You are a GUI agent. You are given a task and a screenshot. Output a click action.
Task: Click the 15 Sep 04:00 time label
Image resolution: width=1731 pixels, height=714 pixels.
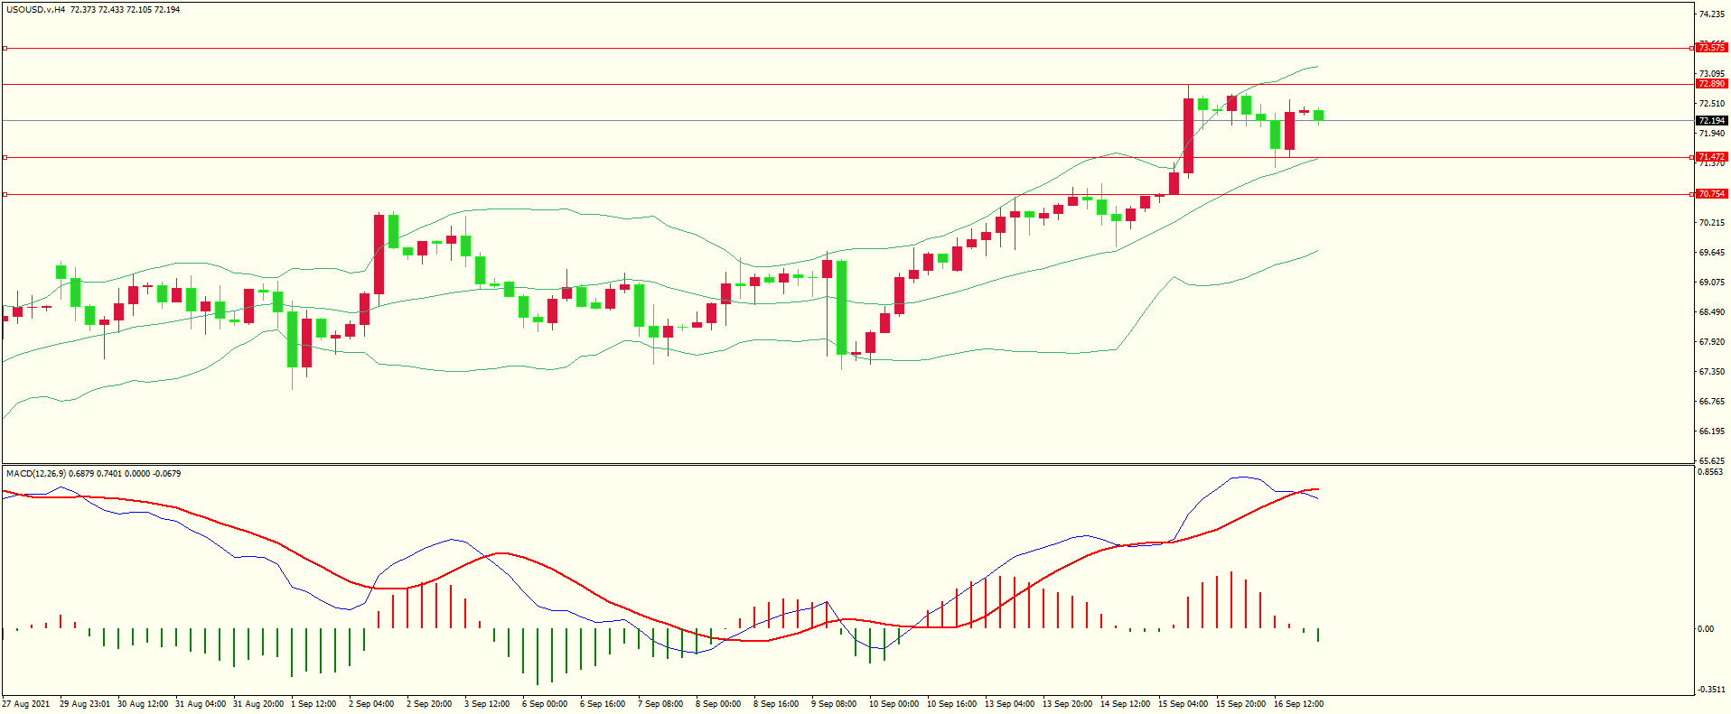tap(1184, 704)
